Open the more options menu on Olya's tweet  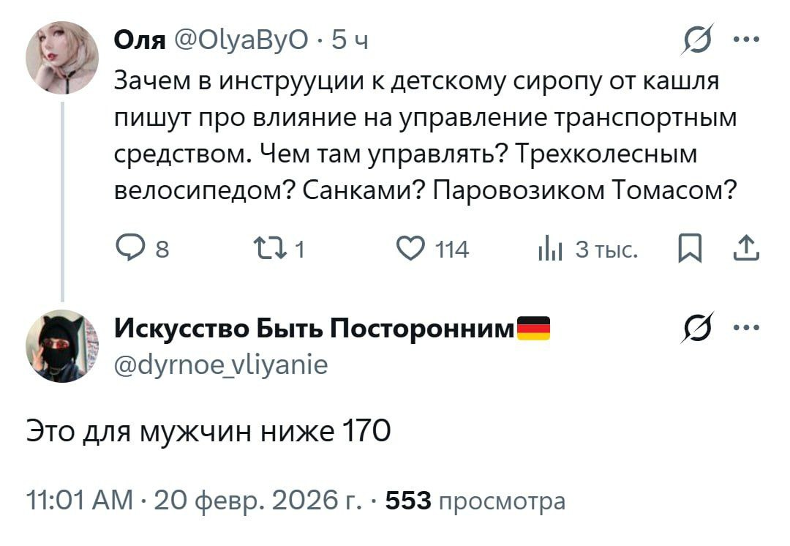[748, 40]
